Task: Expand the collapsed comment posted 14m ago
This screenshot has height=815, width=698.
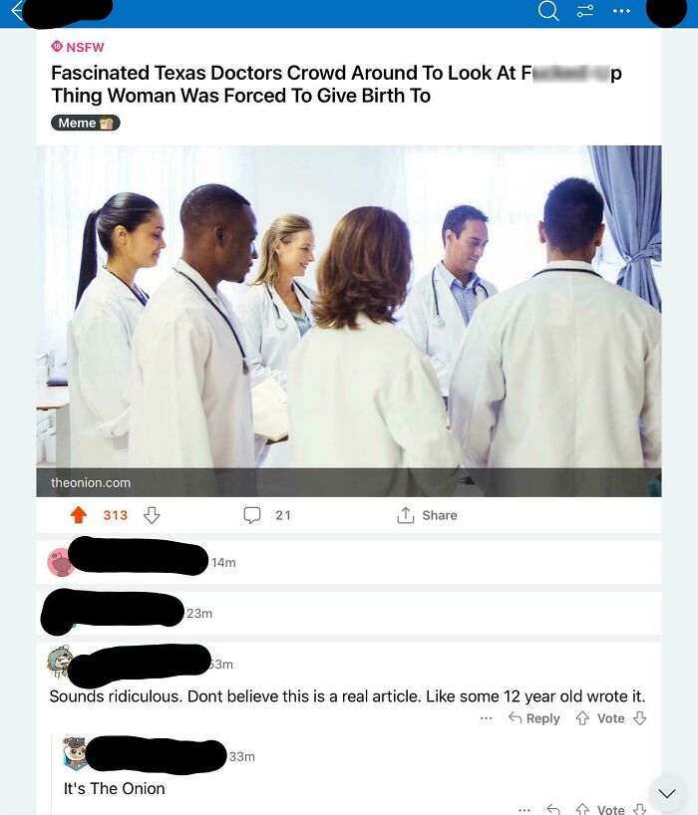Action: [349, 562]
